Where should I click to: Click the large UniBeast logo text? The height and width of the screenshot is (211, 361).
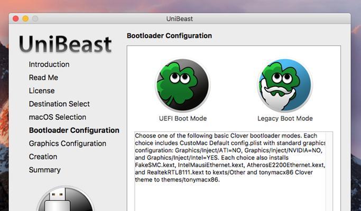[x=66, y=44]
